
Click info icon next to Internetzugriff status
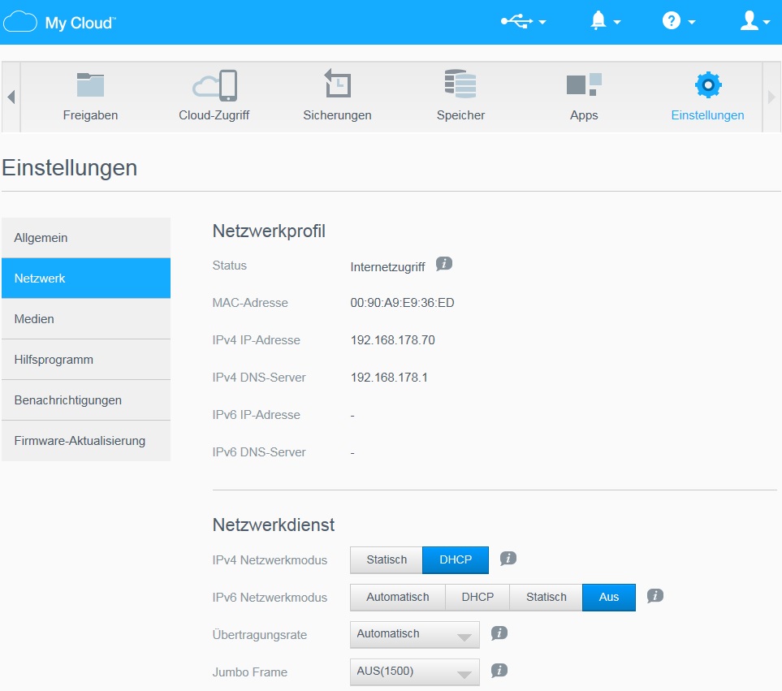coord(443,264)
